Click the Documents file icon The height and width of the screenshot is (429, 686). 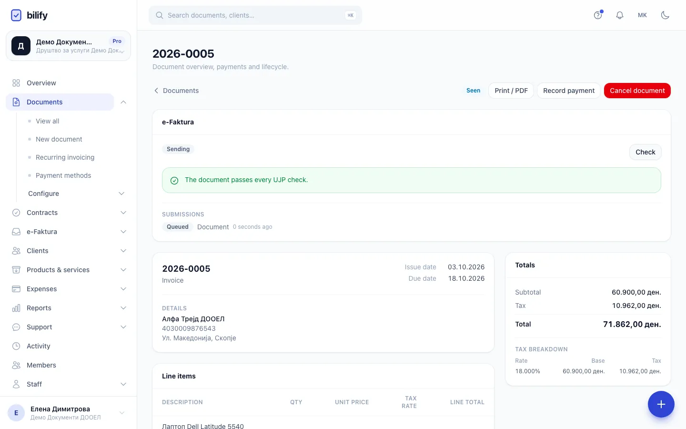click(16, 102)
